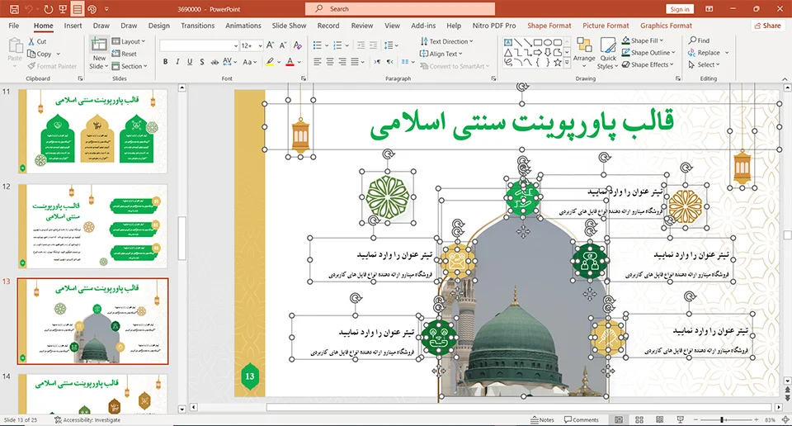
Task: Click the zoom slider handle
Action: [x=723, y=419]
